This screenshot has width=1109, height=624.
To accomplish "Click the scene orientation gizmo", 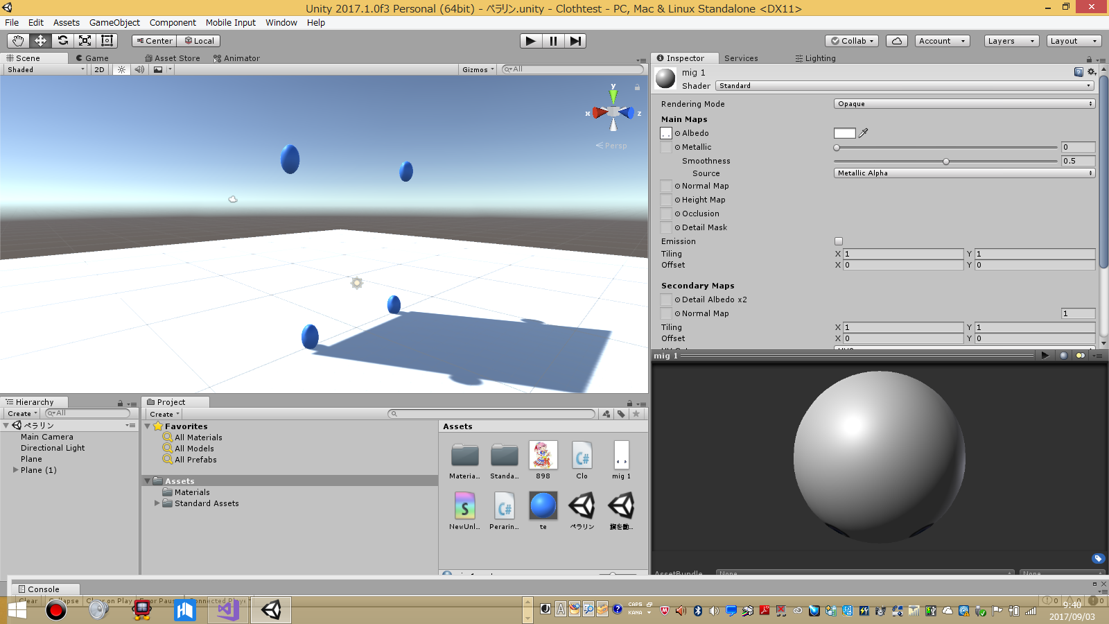I will (x=613, y=111).
